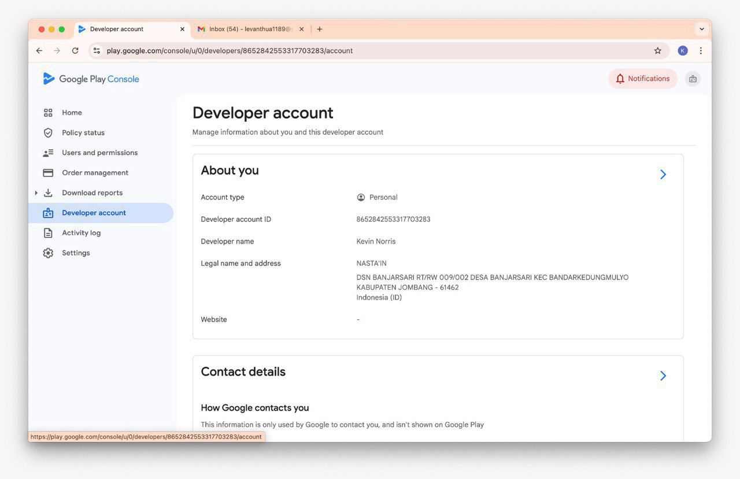Click the Google Play Console logo
Viewport: 740px width, 479px height.
[91, 79]
